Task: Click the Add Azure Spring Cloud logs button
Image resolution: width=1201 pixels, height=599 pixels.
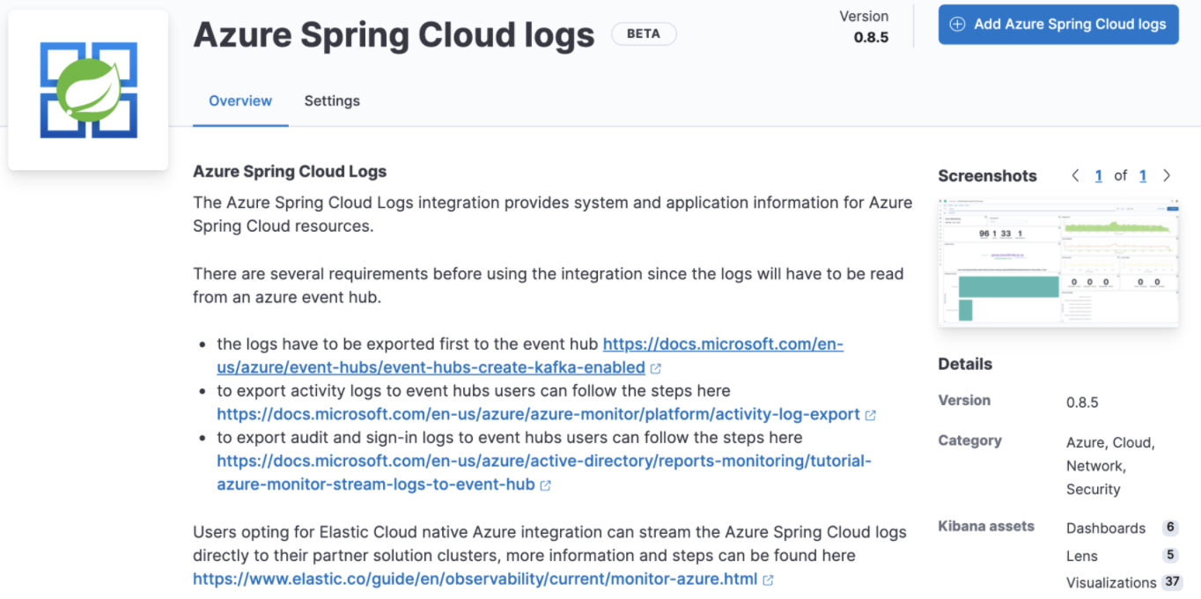Action: point(1057,25)
